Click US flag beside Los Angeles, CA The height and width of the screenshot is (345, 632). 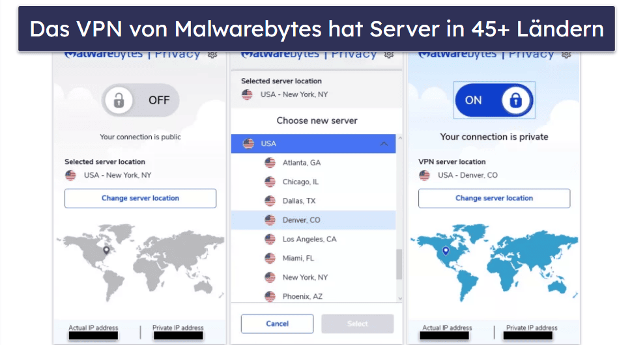[x=270, y=239]
